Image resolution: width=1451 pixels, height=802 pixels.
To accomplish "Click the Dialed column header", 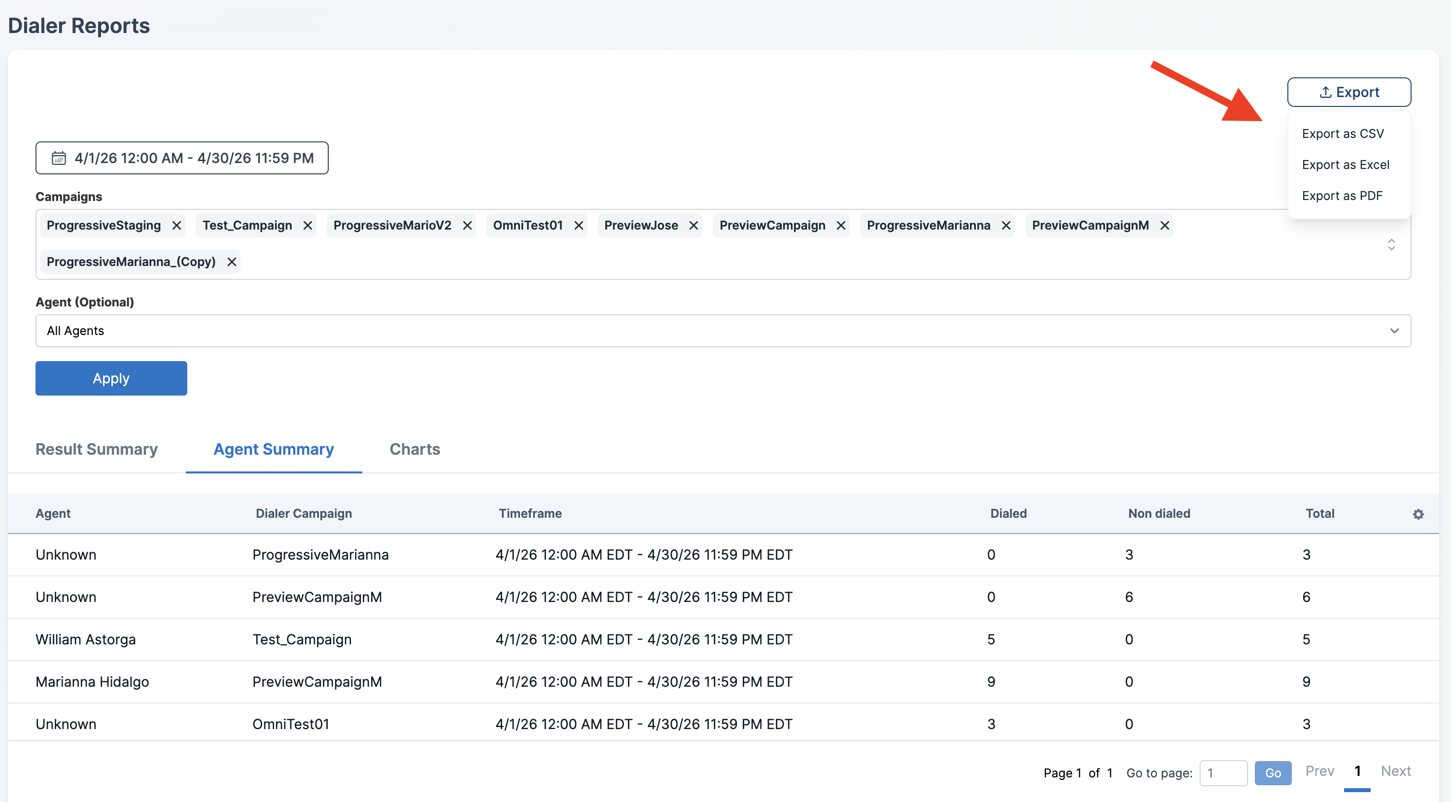I will point(1008,514).
